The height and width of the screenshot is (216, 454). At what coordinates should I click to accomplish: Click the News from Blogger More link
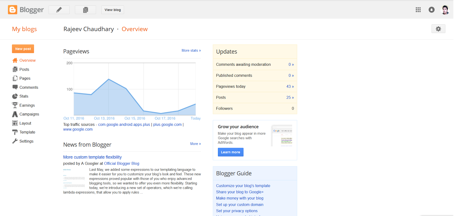(196, 144)
